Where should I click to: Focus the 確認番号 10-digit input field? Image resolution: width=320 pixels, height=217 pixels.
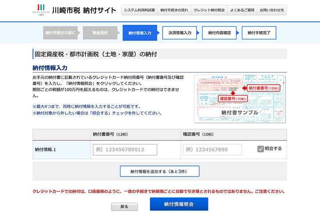[212, 150]
